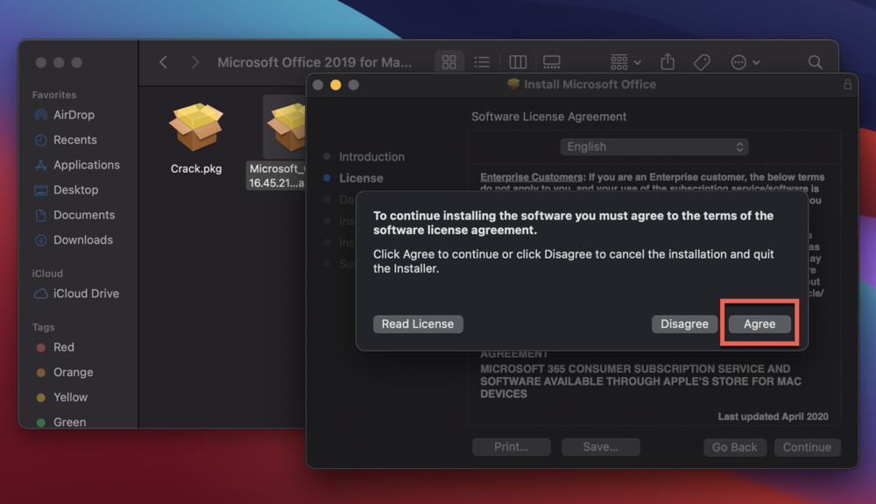Click the forward chevron in Finder
Screen dimensions: 876x504
pyautogui.click(x=194, y=62)
